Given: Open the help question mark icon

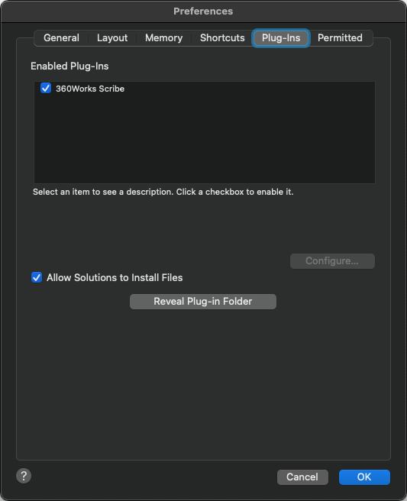Looking at the screenshot, I should point(24,476).
